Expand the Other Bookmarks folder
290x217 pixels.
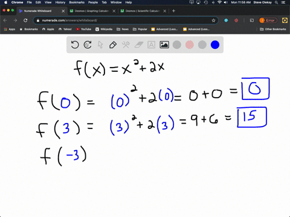coord(273,29)
